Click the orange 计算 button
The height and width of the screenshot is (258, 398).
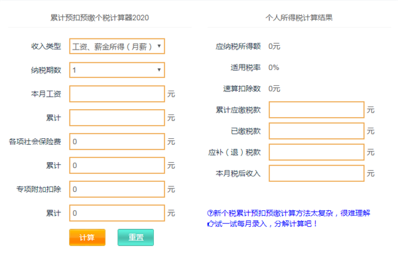pos(87,237)
